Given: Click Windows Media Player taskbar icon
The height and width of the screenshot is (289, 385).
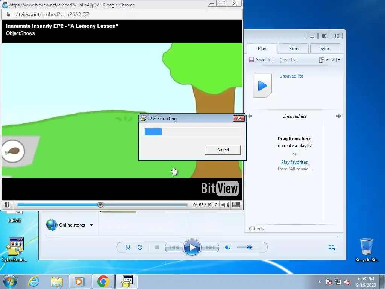Looking at the screenshot, I should [79, 281].
